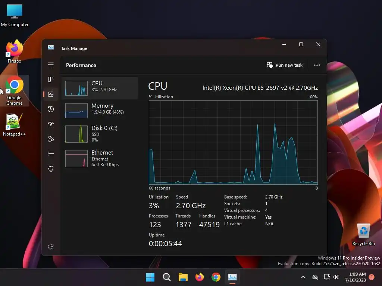382x286 pixels.
Task: Click the Utilization value 3%
Action: 154,206
